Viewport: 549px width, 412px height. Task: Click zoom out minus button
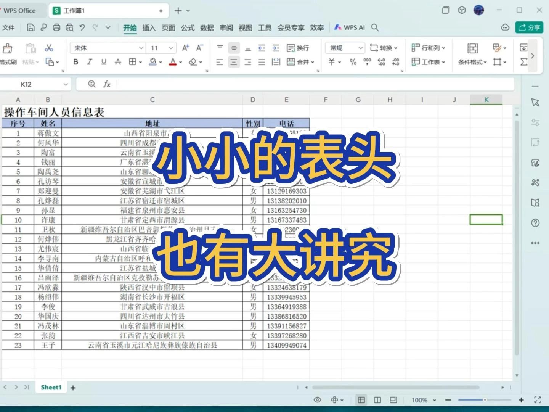[x=448, y=400]
